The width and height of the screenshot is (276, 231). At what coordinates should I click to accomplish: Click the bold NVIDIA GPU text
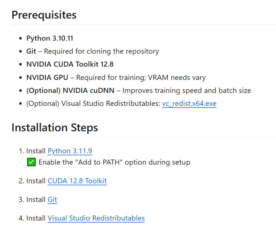(47, 77)
